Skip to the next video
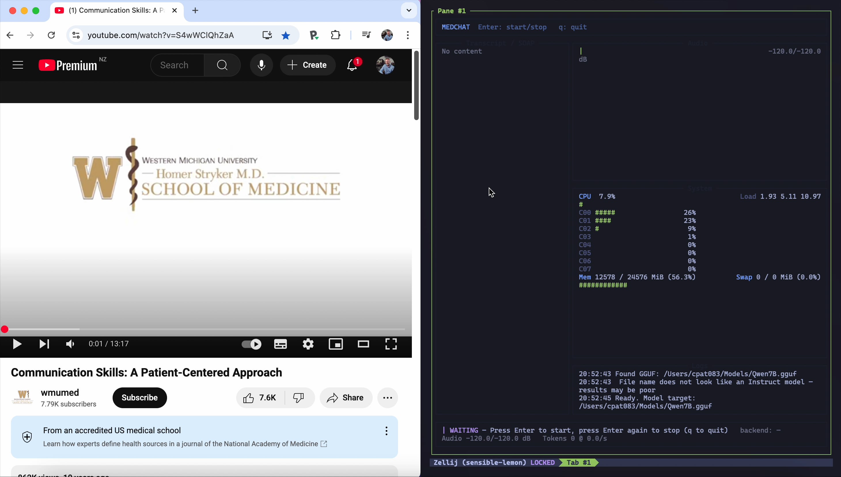Image resolution: width=841 pixels, height=477 pixels. 44,344
